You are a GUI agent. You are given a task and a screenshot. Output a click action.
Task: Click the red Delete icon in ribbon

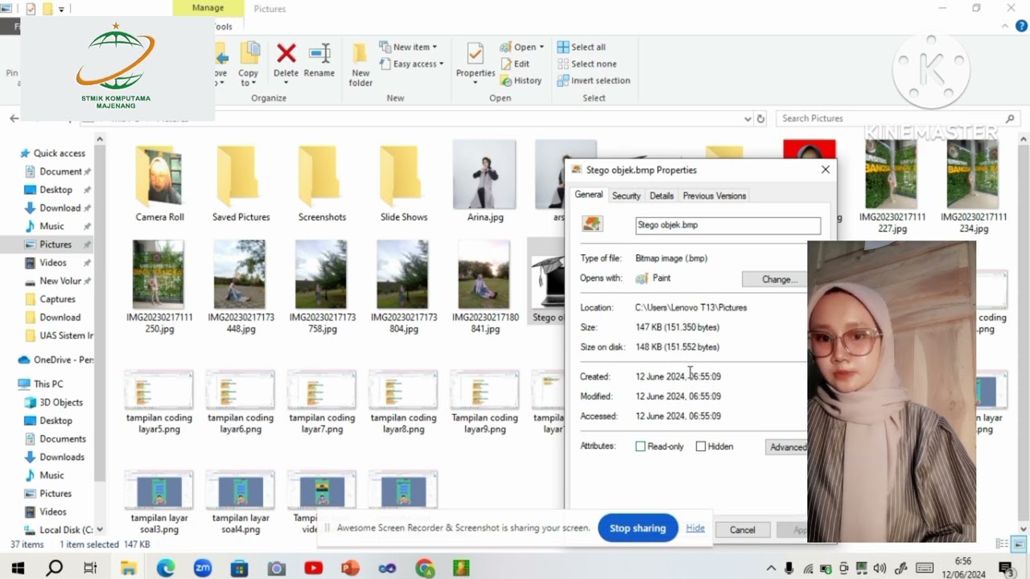[x=286, y=54]
